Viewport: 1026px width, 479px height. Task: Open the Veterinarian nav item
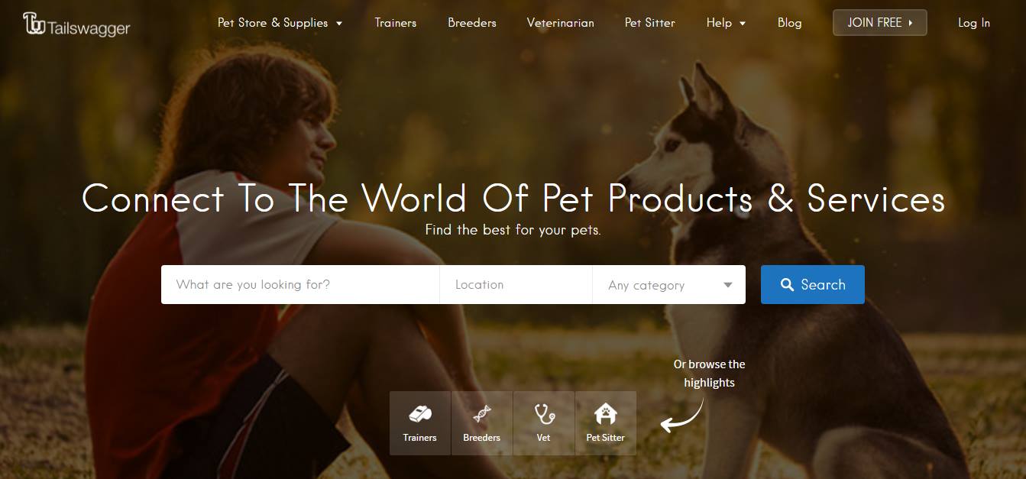pyautogui.click(x=561, y=23)
